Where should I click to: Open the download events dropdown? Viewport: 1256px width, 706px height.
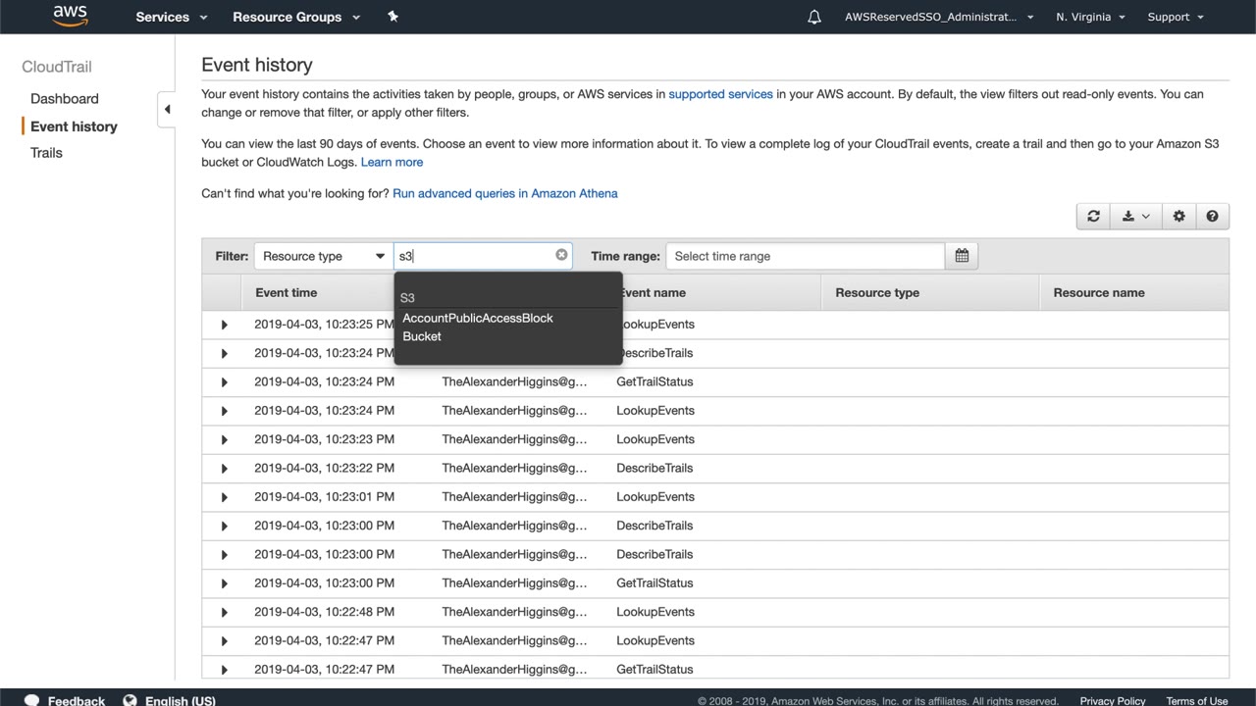coord(1135,217)
